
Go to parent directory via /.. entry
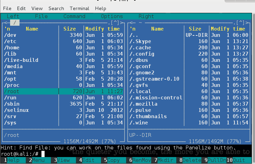134,35
